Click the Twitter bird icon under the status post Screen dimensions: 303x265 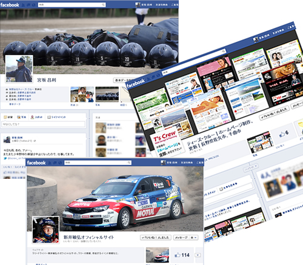click(5, 158)
